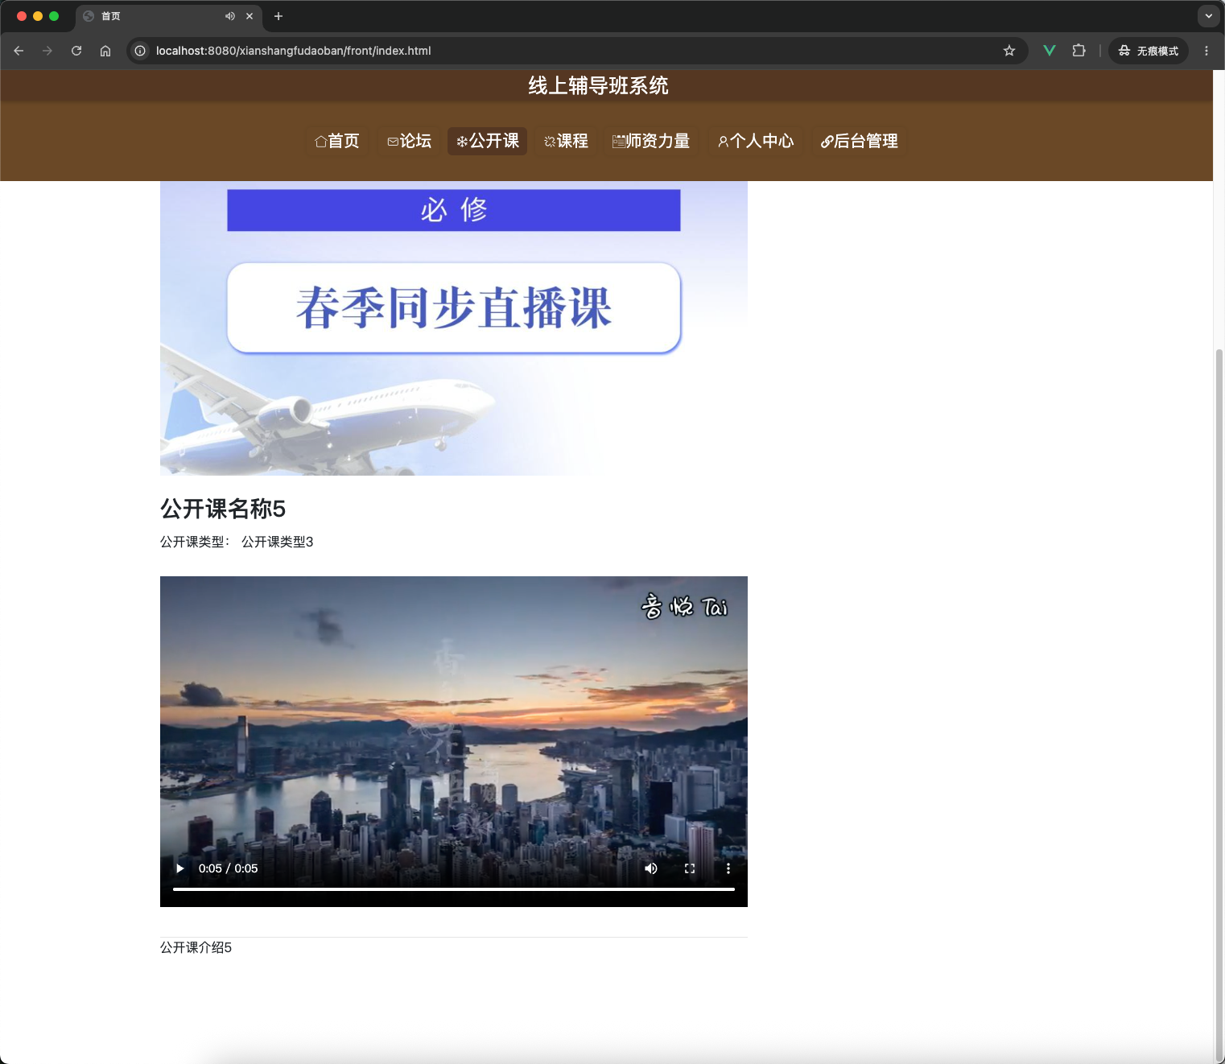The width and height of the screenshot is (1225, 1064).
Task: Click the 公开课介绍5 description text
Action: point(196,947)
